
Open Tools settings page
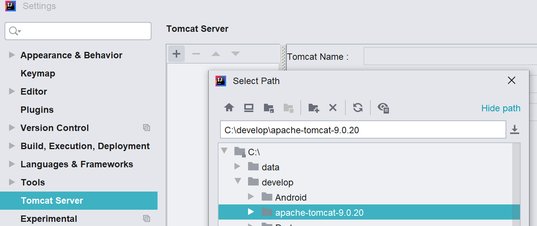33,182
